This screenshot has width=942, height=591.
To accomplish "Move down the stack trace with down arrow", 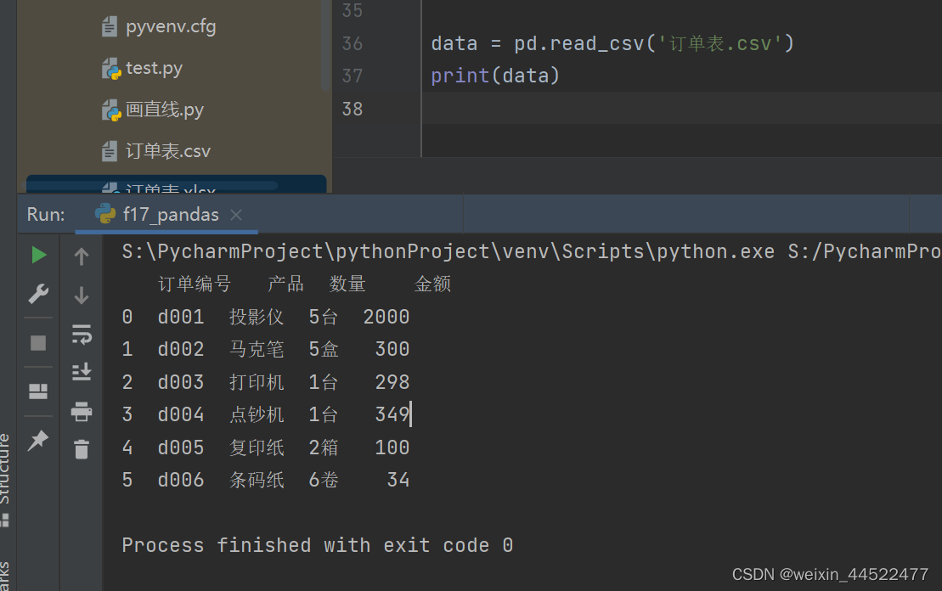I will click(82, 295).
